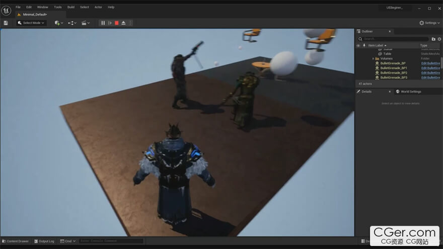Open the Build menu
The image size is (443, 249).
pos(71,7)
